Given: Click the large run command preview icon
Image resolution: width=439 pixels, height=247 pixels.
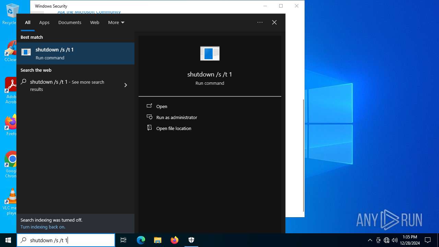Looking at the screenshot, I should [x=210, y=54].
